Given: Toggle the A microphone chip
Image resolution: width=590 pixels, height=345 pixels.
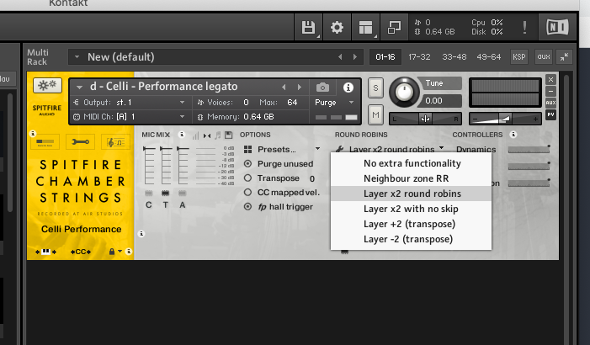Looking at the screenshot, I should pyautogui.click(x=183, y=194).
